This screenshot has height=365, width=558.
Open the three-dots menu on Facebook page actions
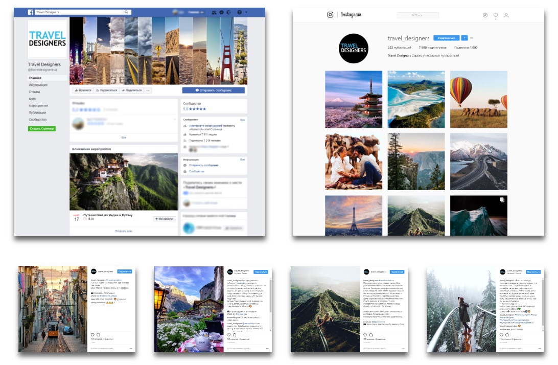[148, 90]
